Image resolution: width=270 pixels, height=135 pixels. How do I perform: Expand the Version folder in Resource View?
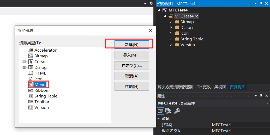(170, 45)
